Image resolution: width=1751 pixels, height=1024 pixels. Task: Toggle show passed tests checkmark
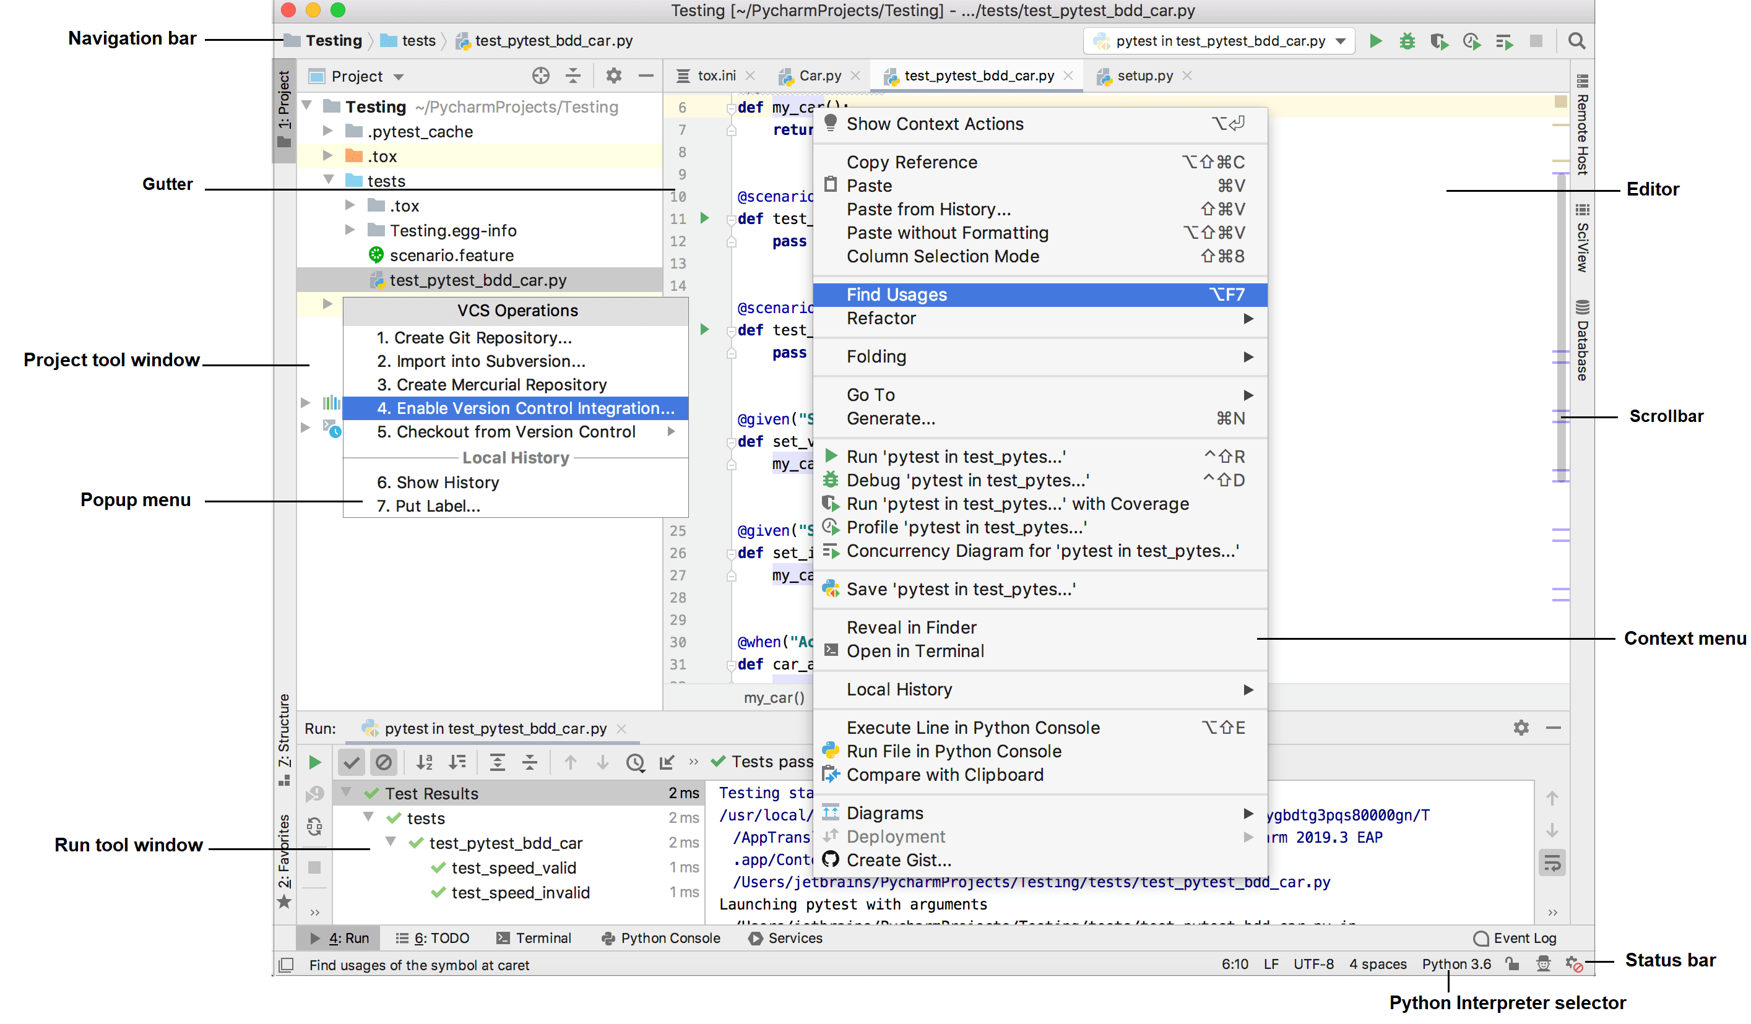tap(352, 762)
